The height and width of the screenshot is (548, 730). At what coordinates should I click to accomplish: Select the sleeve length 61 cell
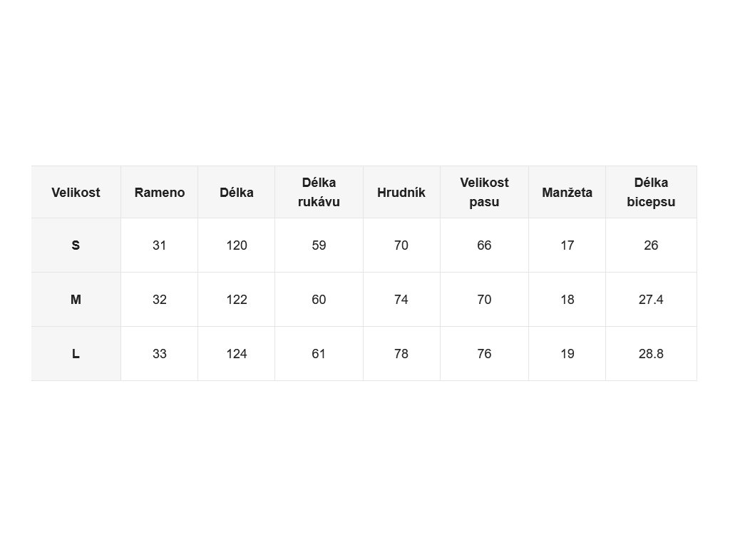[319, 354]
